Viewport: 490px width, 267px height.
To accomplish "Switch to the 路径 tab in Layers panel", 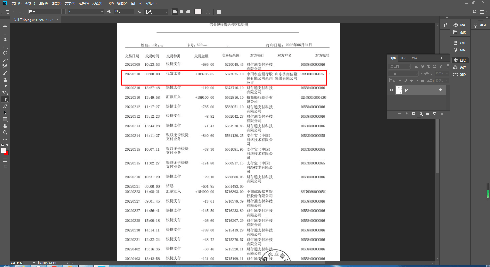I will 414,58.
